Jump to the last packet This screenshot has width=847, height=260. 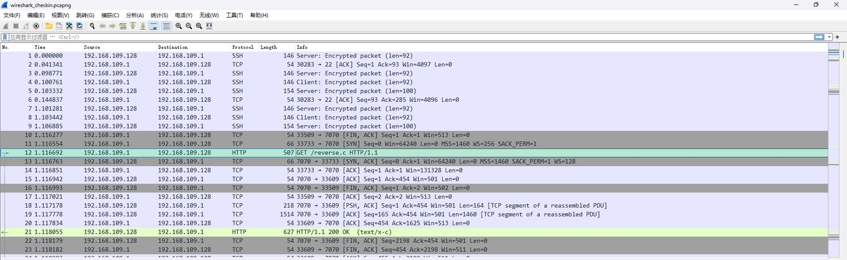point(143,26)
